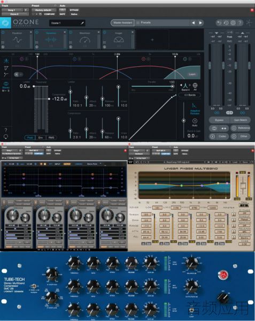Toggle the Dither button

[241, 136]
